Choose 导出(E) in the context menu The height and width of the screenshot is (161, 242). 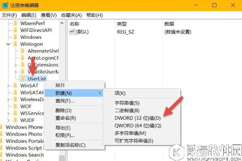click(75, 128)
